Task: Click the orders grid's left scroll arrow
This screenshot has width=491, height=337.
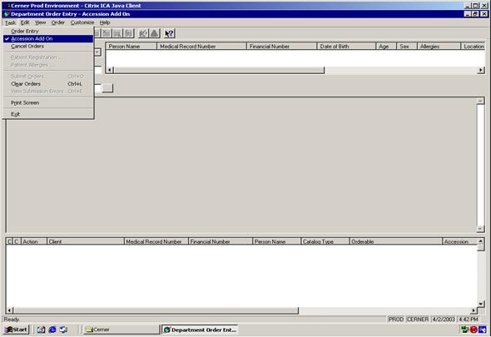Action: click(9, 310)
